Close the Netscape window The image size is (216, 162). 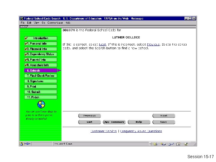[194, 19]
